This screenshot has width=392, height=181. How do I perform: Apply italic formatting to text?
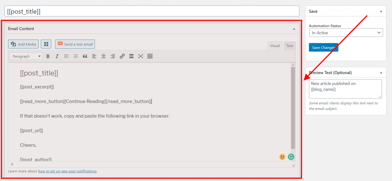coord(57,57)
